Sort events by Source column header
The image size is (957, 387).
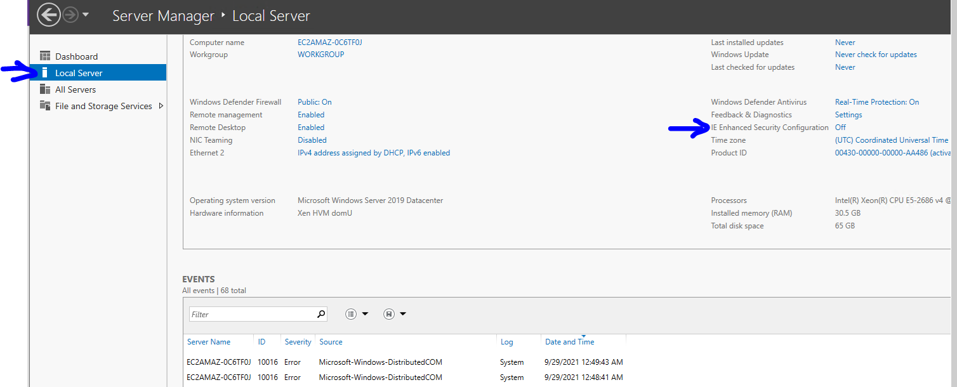point(331,342)
